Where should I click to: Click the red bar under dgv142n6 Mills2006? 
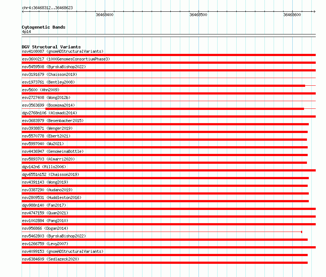168,170
